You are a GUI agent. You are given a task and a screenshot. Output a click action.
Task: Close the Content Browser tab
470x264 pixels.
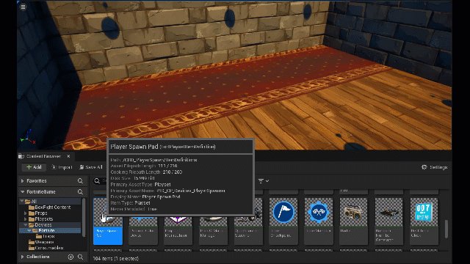coord(68,156)
